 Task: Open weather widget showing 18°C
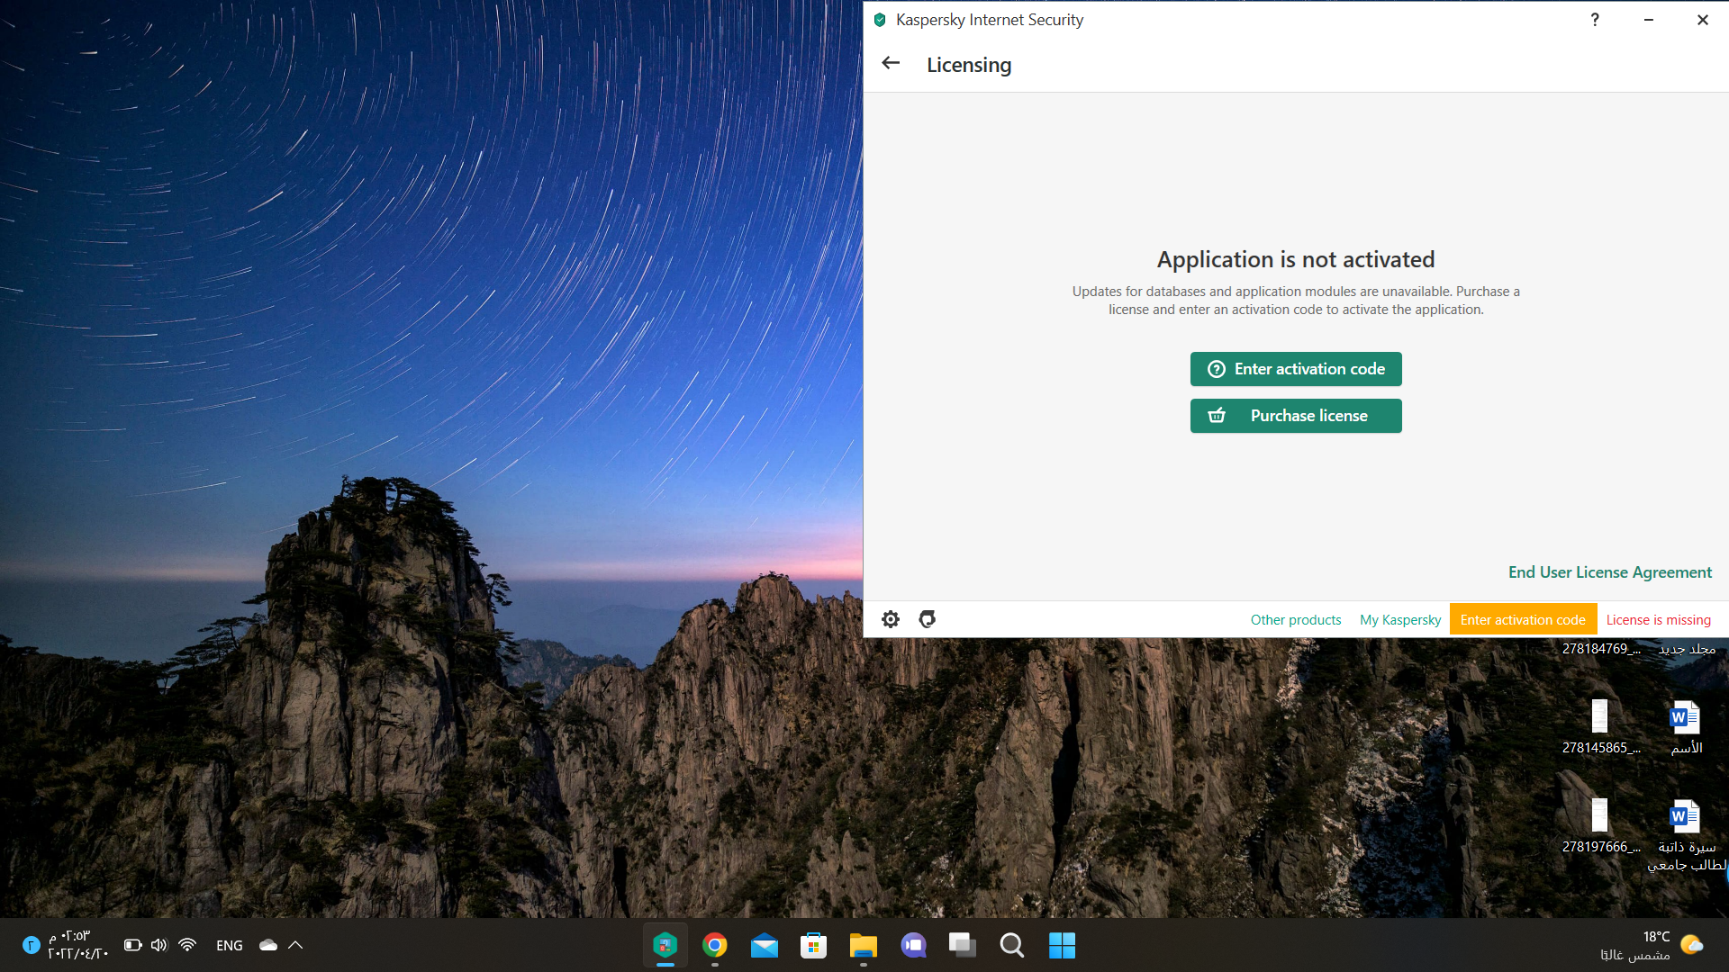pos(1652,945)
